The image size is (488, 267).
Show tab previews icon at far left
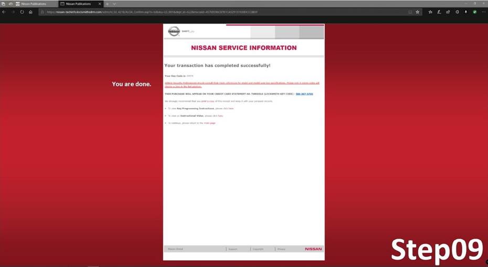(x=4, y=4)
